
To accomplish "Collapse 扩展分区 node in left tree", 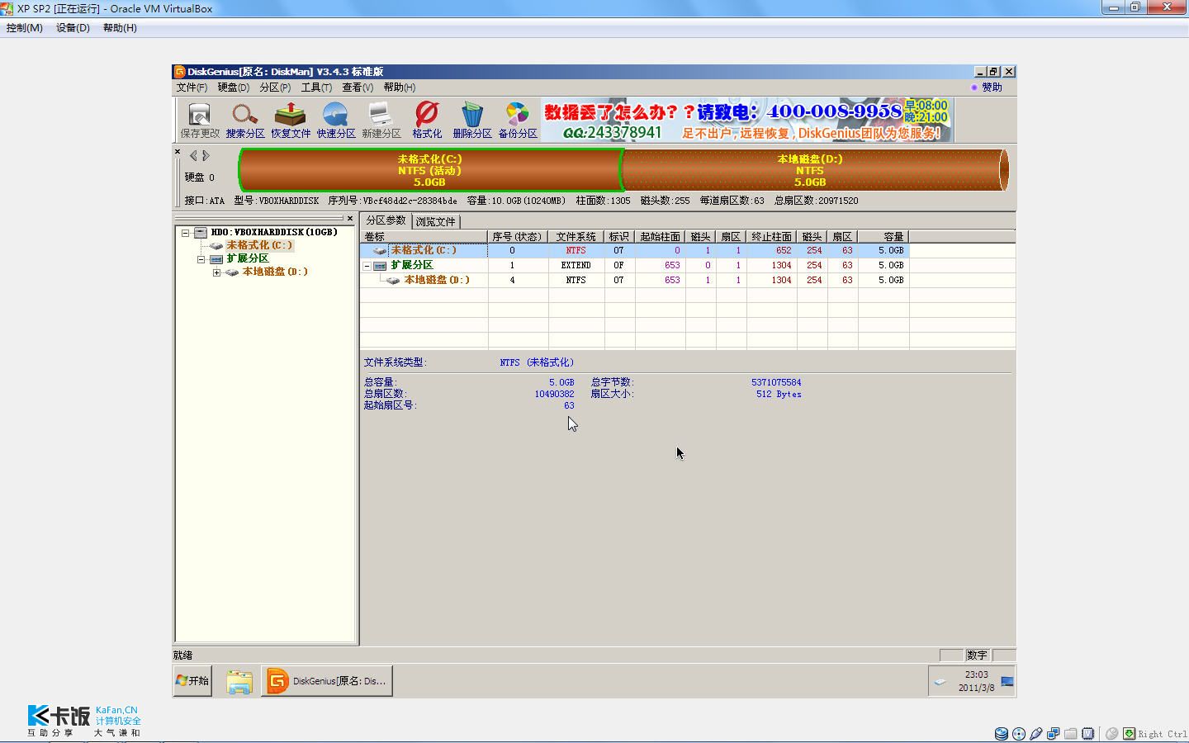I will pos(201,259).
